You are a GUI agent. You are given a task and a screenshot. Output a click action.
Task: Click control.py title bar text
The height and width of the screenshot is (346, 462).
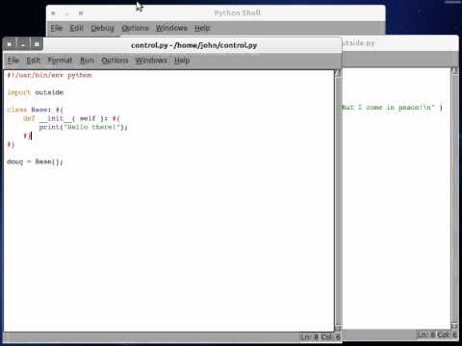pyautogui.click(x=194, y=45)
